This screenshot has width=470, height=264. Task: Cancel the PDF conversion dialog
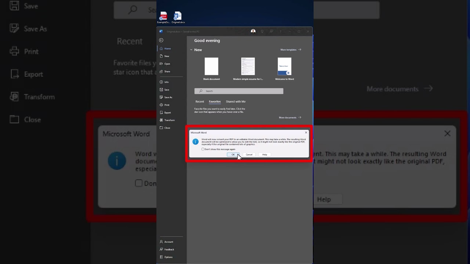tap(249, 155)
